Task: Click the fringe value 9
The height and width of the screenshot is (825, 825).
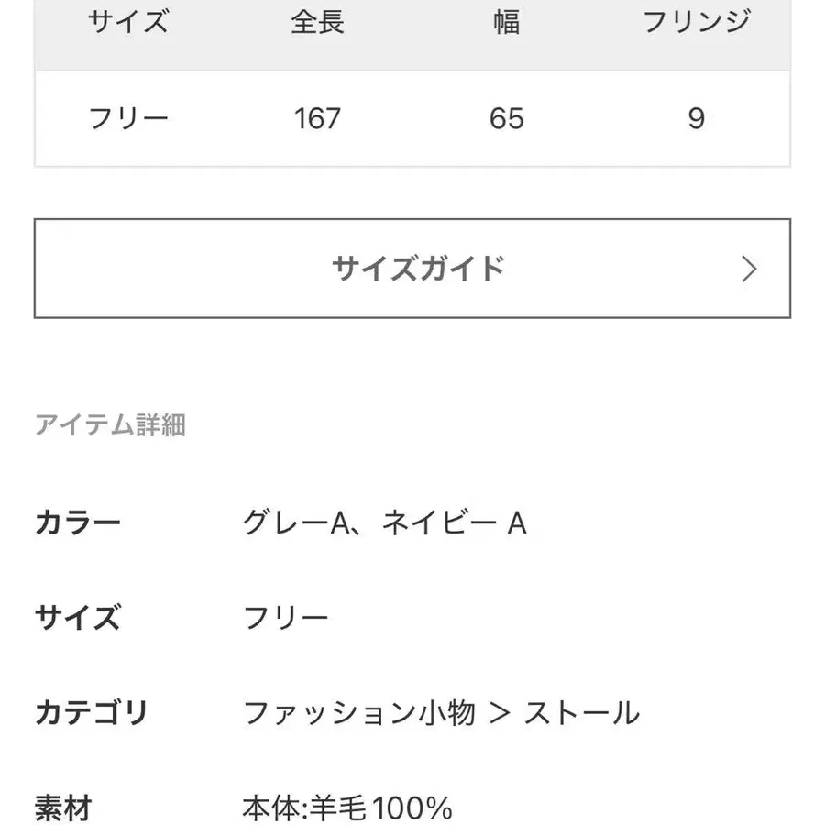Action: [696, 118]
